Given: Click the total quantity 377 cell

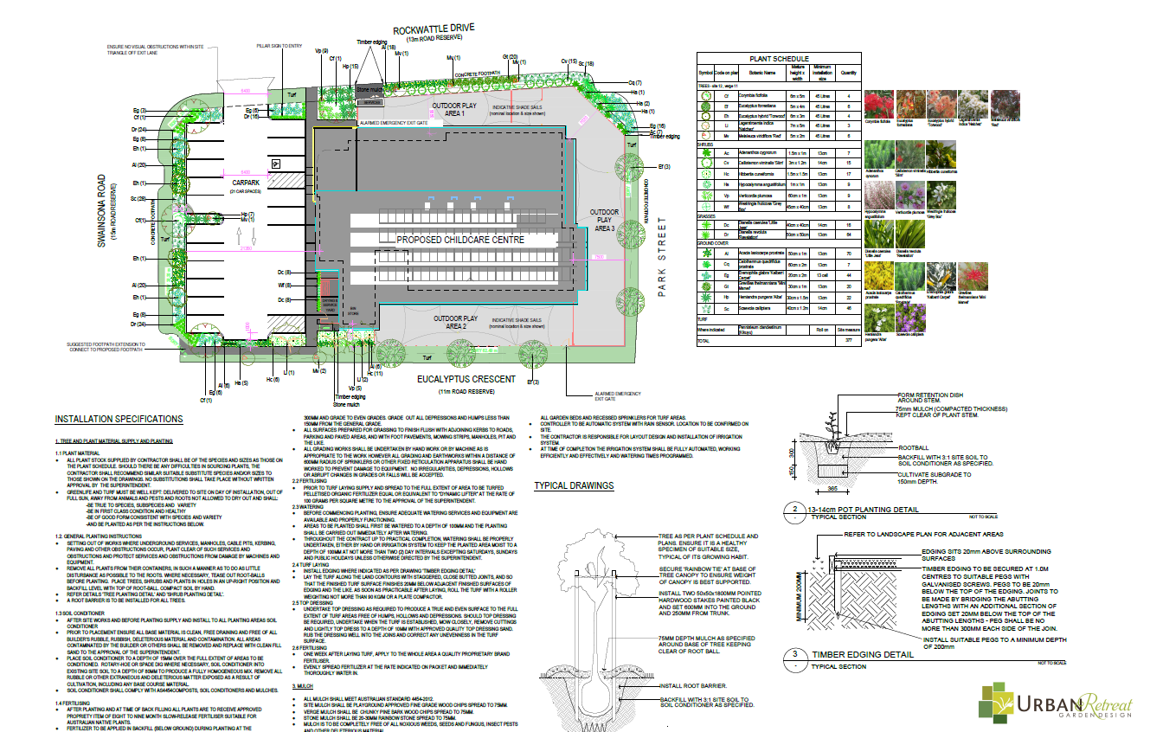Looking at the screenshot, I should click(x=850, y=341).
